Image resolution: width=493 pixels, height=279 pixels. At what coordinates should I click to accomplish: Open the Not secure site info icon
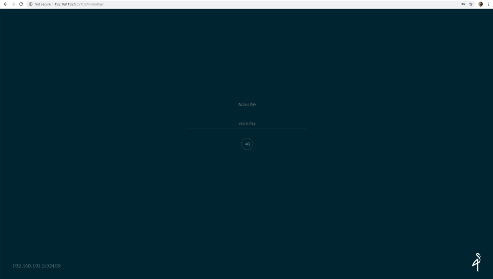click(30, 4)
